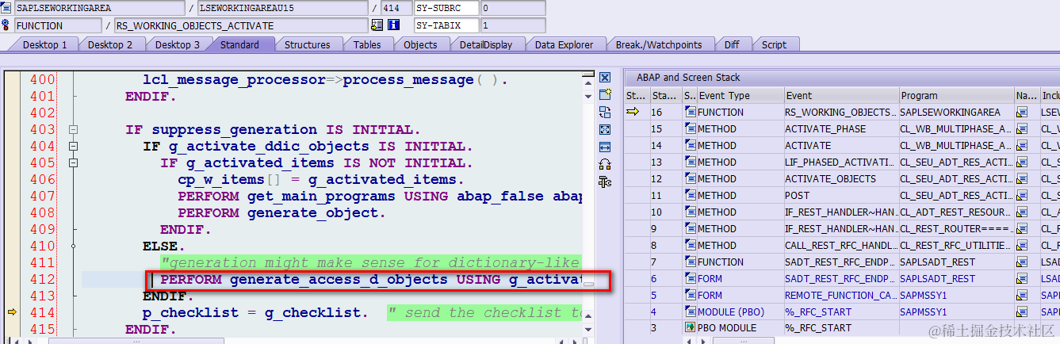The width and height of the screenshot is (1060, 344).
Task: Click the icon left of the info icon
Action: coord(377,25)
